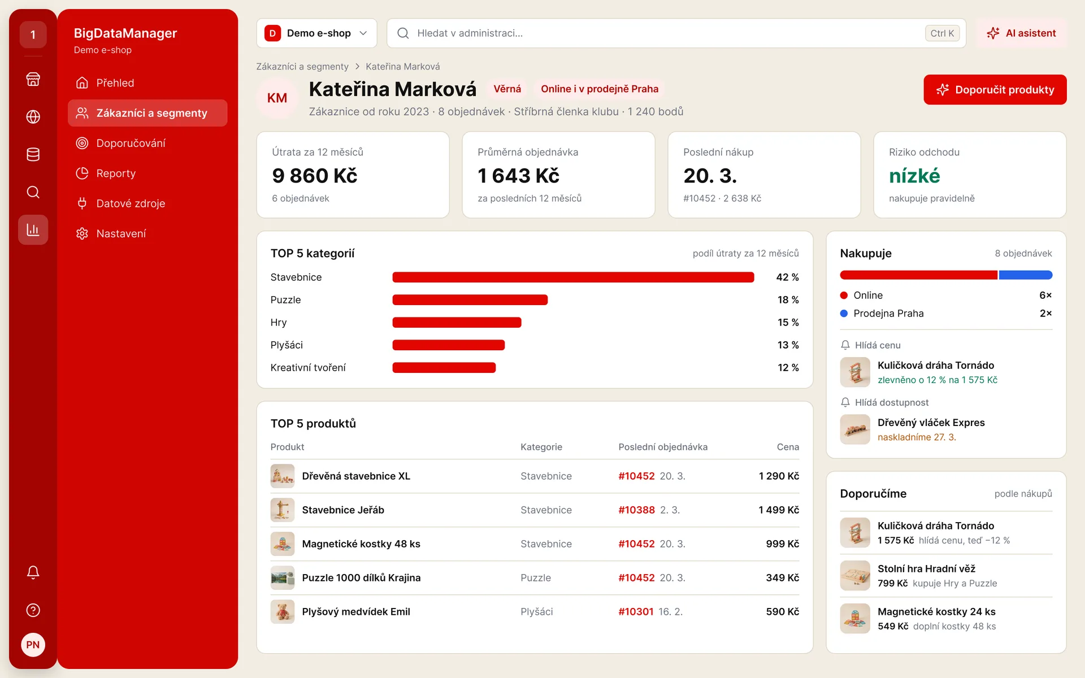Screen dimensions: 1085x678
Task: Click the Ctrl K shortcut badge
Action: (x=942, y=33)
